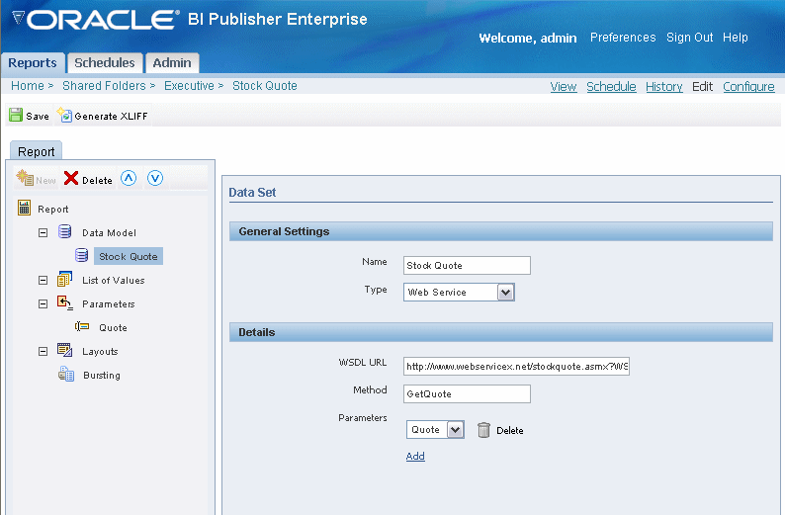Click the Report calculator icon in tree
785x515 pixels.
24,208
